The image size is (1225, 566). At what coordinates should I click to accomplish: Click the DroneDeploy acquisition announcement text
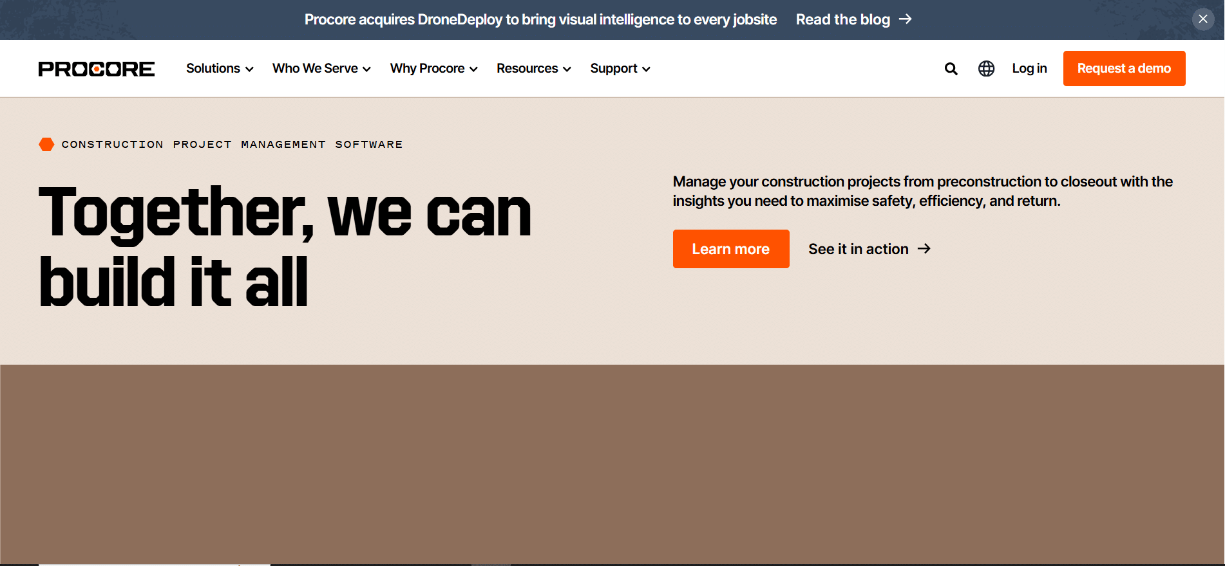tap(540, 19)
